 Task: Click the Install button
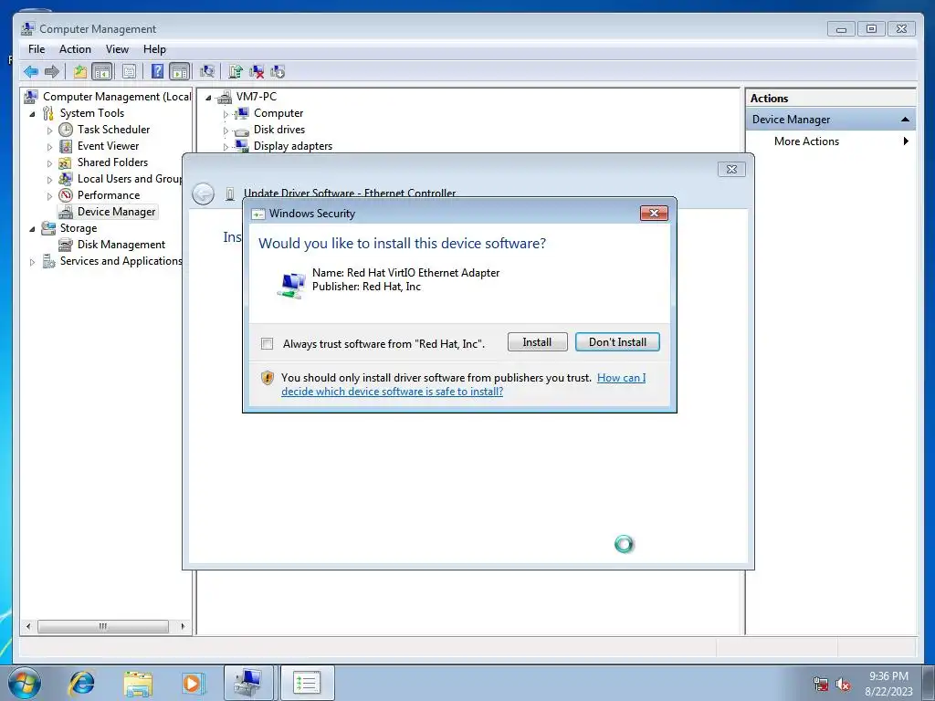pyautogui.click(x=537, y=342)
